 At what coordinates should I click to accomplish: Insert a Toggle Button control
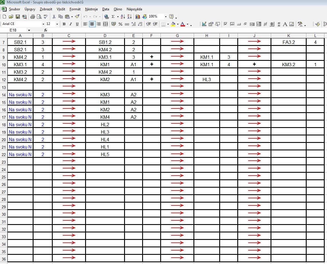point(265,24)
